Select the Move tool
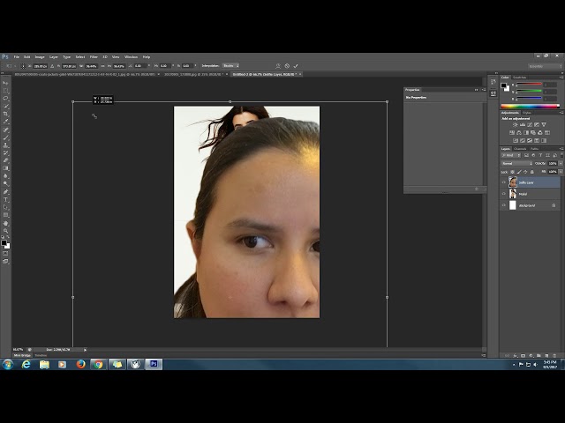The width and height of the screenshot is (565, 423). (x=5, y=83)
